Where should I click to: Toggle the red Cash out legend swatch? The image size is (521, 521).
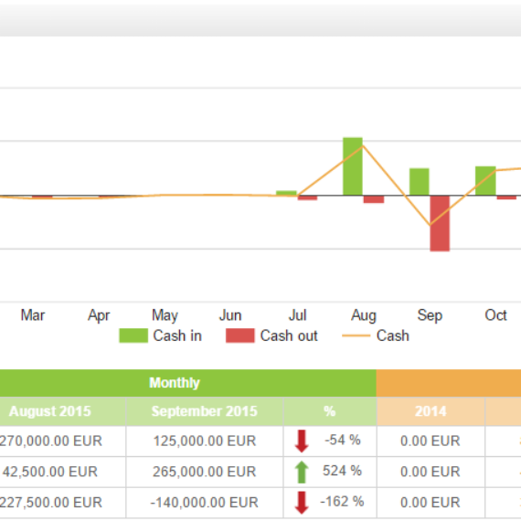click(240, 335)
